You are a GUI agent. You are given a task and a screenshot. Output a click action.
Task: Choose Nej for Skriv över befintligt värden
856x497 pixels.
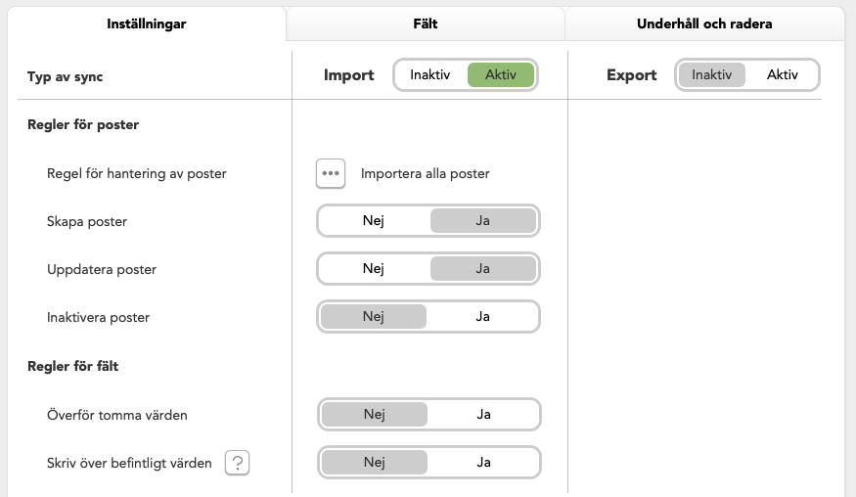tap(375, 463)
